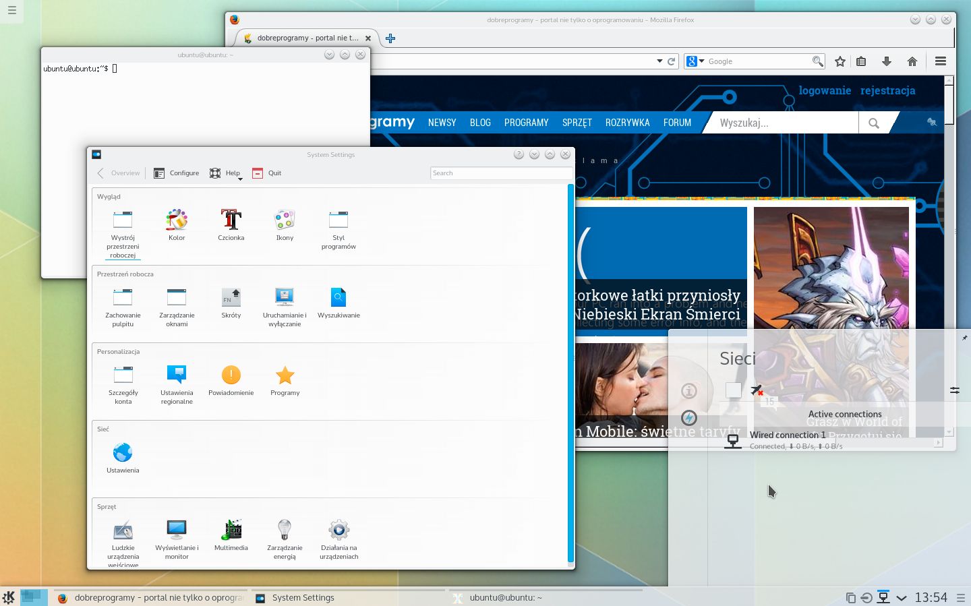Open Działania na urządzeniach settings

point(339,539)
